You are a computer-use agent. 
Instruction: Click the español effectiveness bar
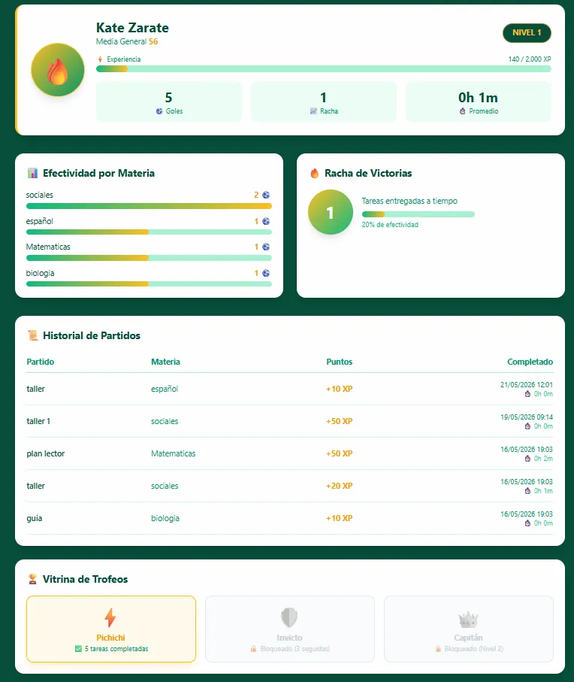click(x=149, y=232)
